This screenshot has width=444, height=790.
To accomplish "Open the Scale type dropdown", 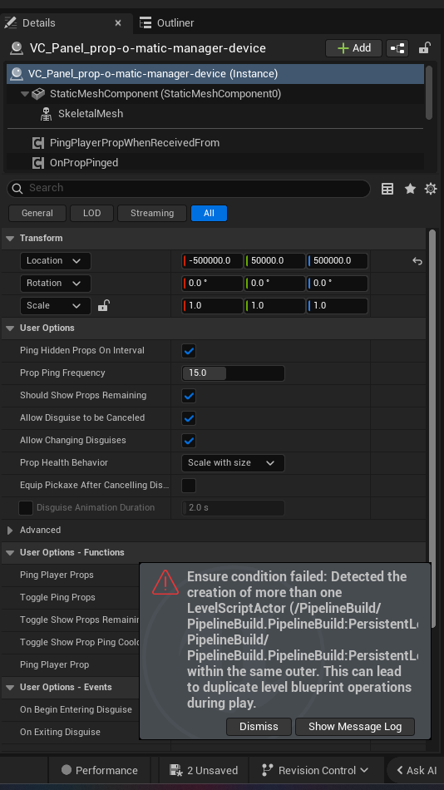I will (55, 306).
